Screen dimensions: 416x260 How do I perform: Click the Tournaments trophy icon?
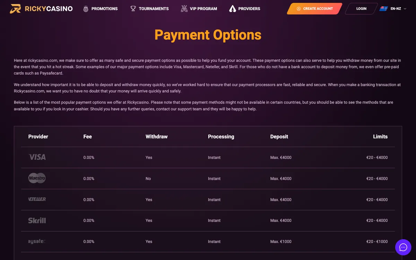point(133,9)
